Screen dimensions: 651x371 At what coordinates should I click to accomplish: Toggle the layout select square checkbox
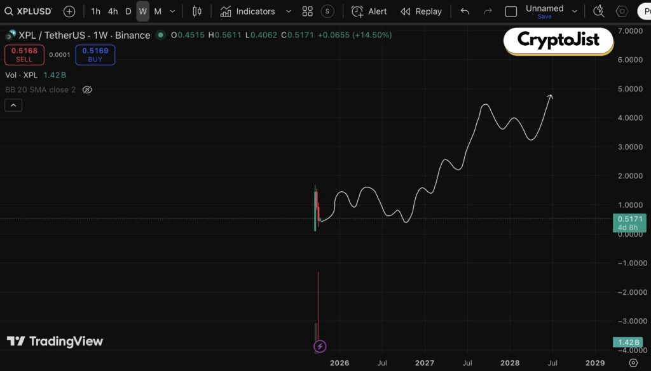click(511, 11)
